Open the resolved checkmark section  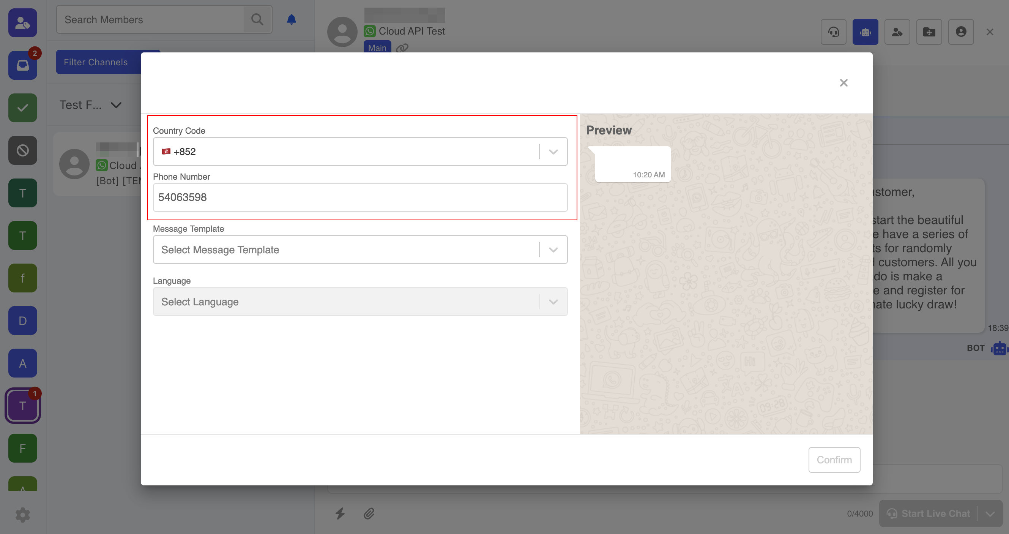coord(23,108)
